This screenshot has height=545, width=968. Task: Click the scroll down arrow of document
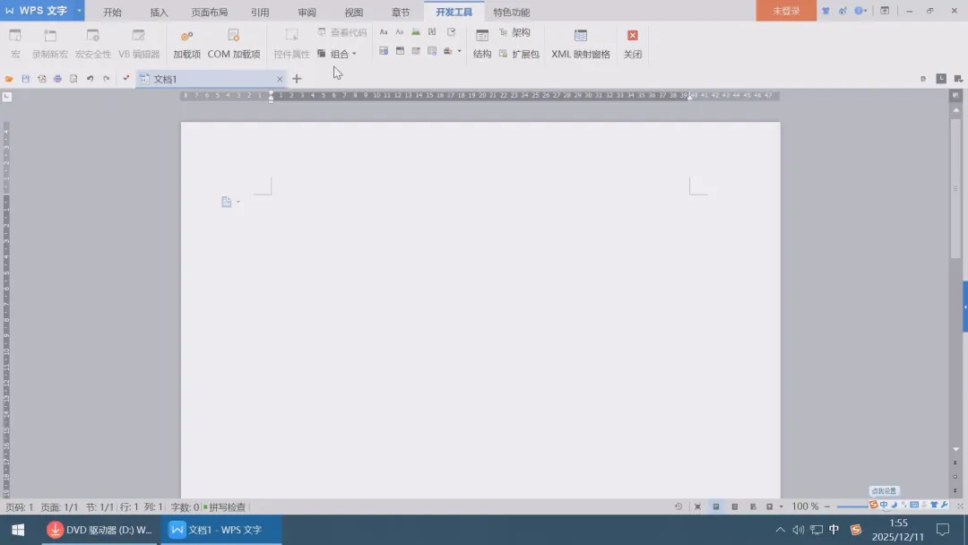point(955,449)
